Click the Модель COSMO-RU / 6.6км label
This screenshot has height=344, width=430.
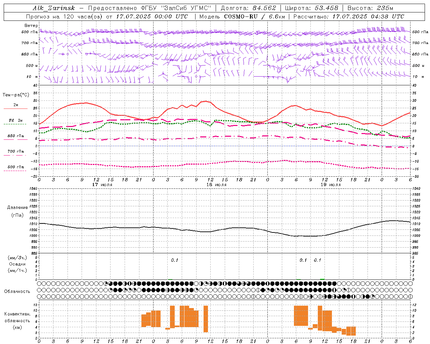click(242, 16)
